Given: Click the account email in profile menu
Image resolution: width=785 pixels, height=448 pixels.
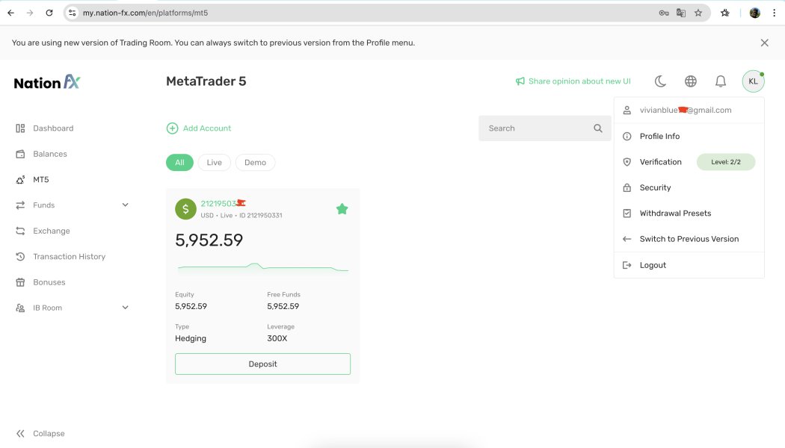Looking at the screenshot, I should tap(686, 110).
